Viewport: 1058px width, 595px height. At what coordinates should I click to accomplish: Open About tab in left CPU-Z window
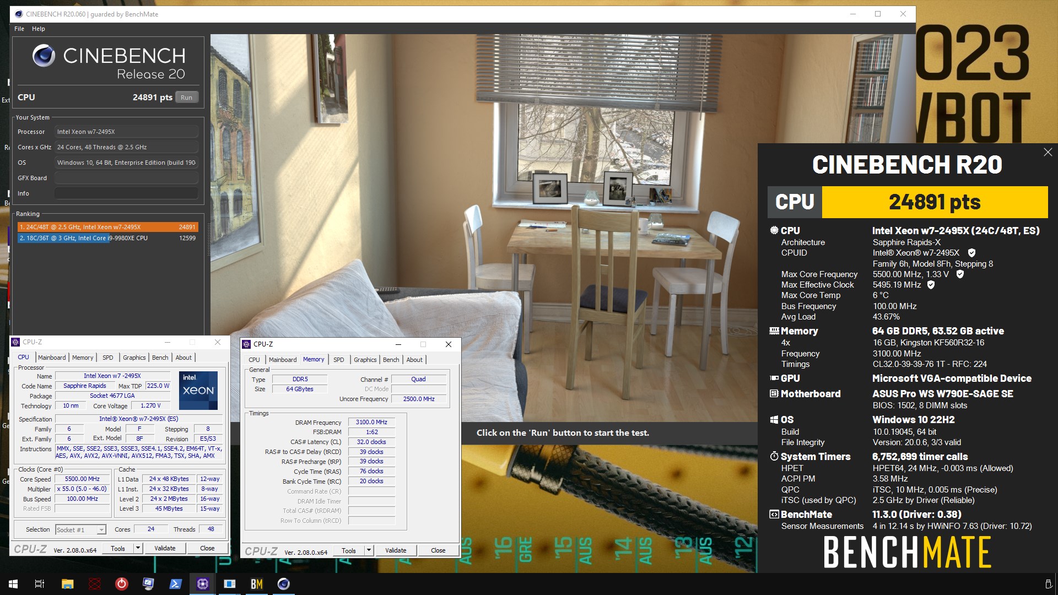pyautogui.click(x=183, y=358)
